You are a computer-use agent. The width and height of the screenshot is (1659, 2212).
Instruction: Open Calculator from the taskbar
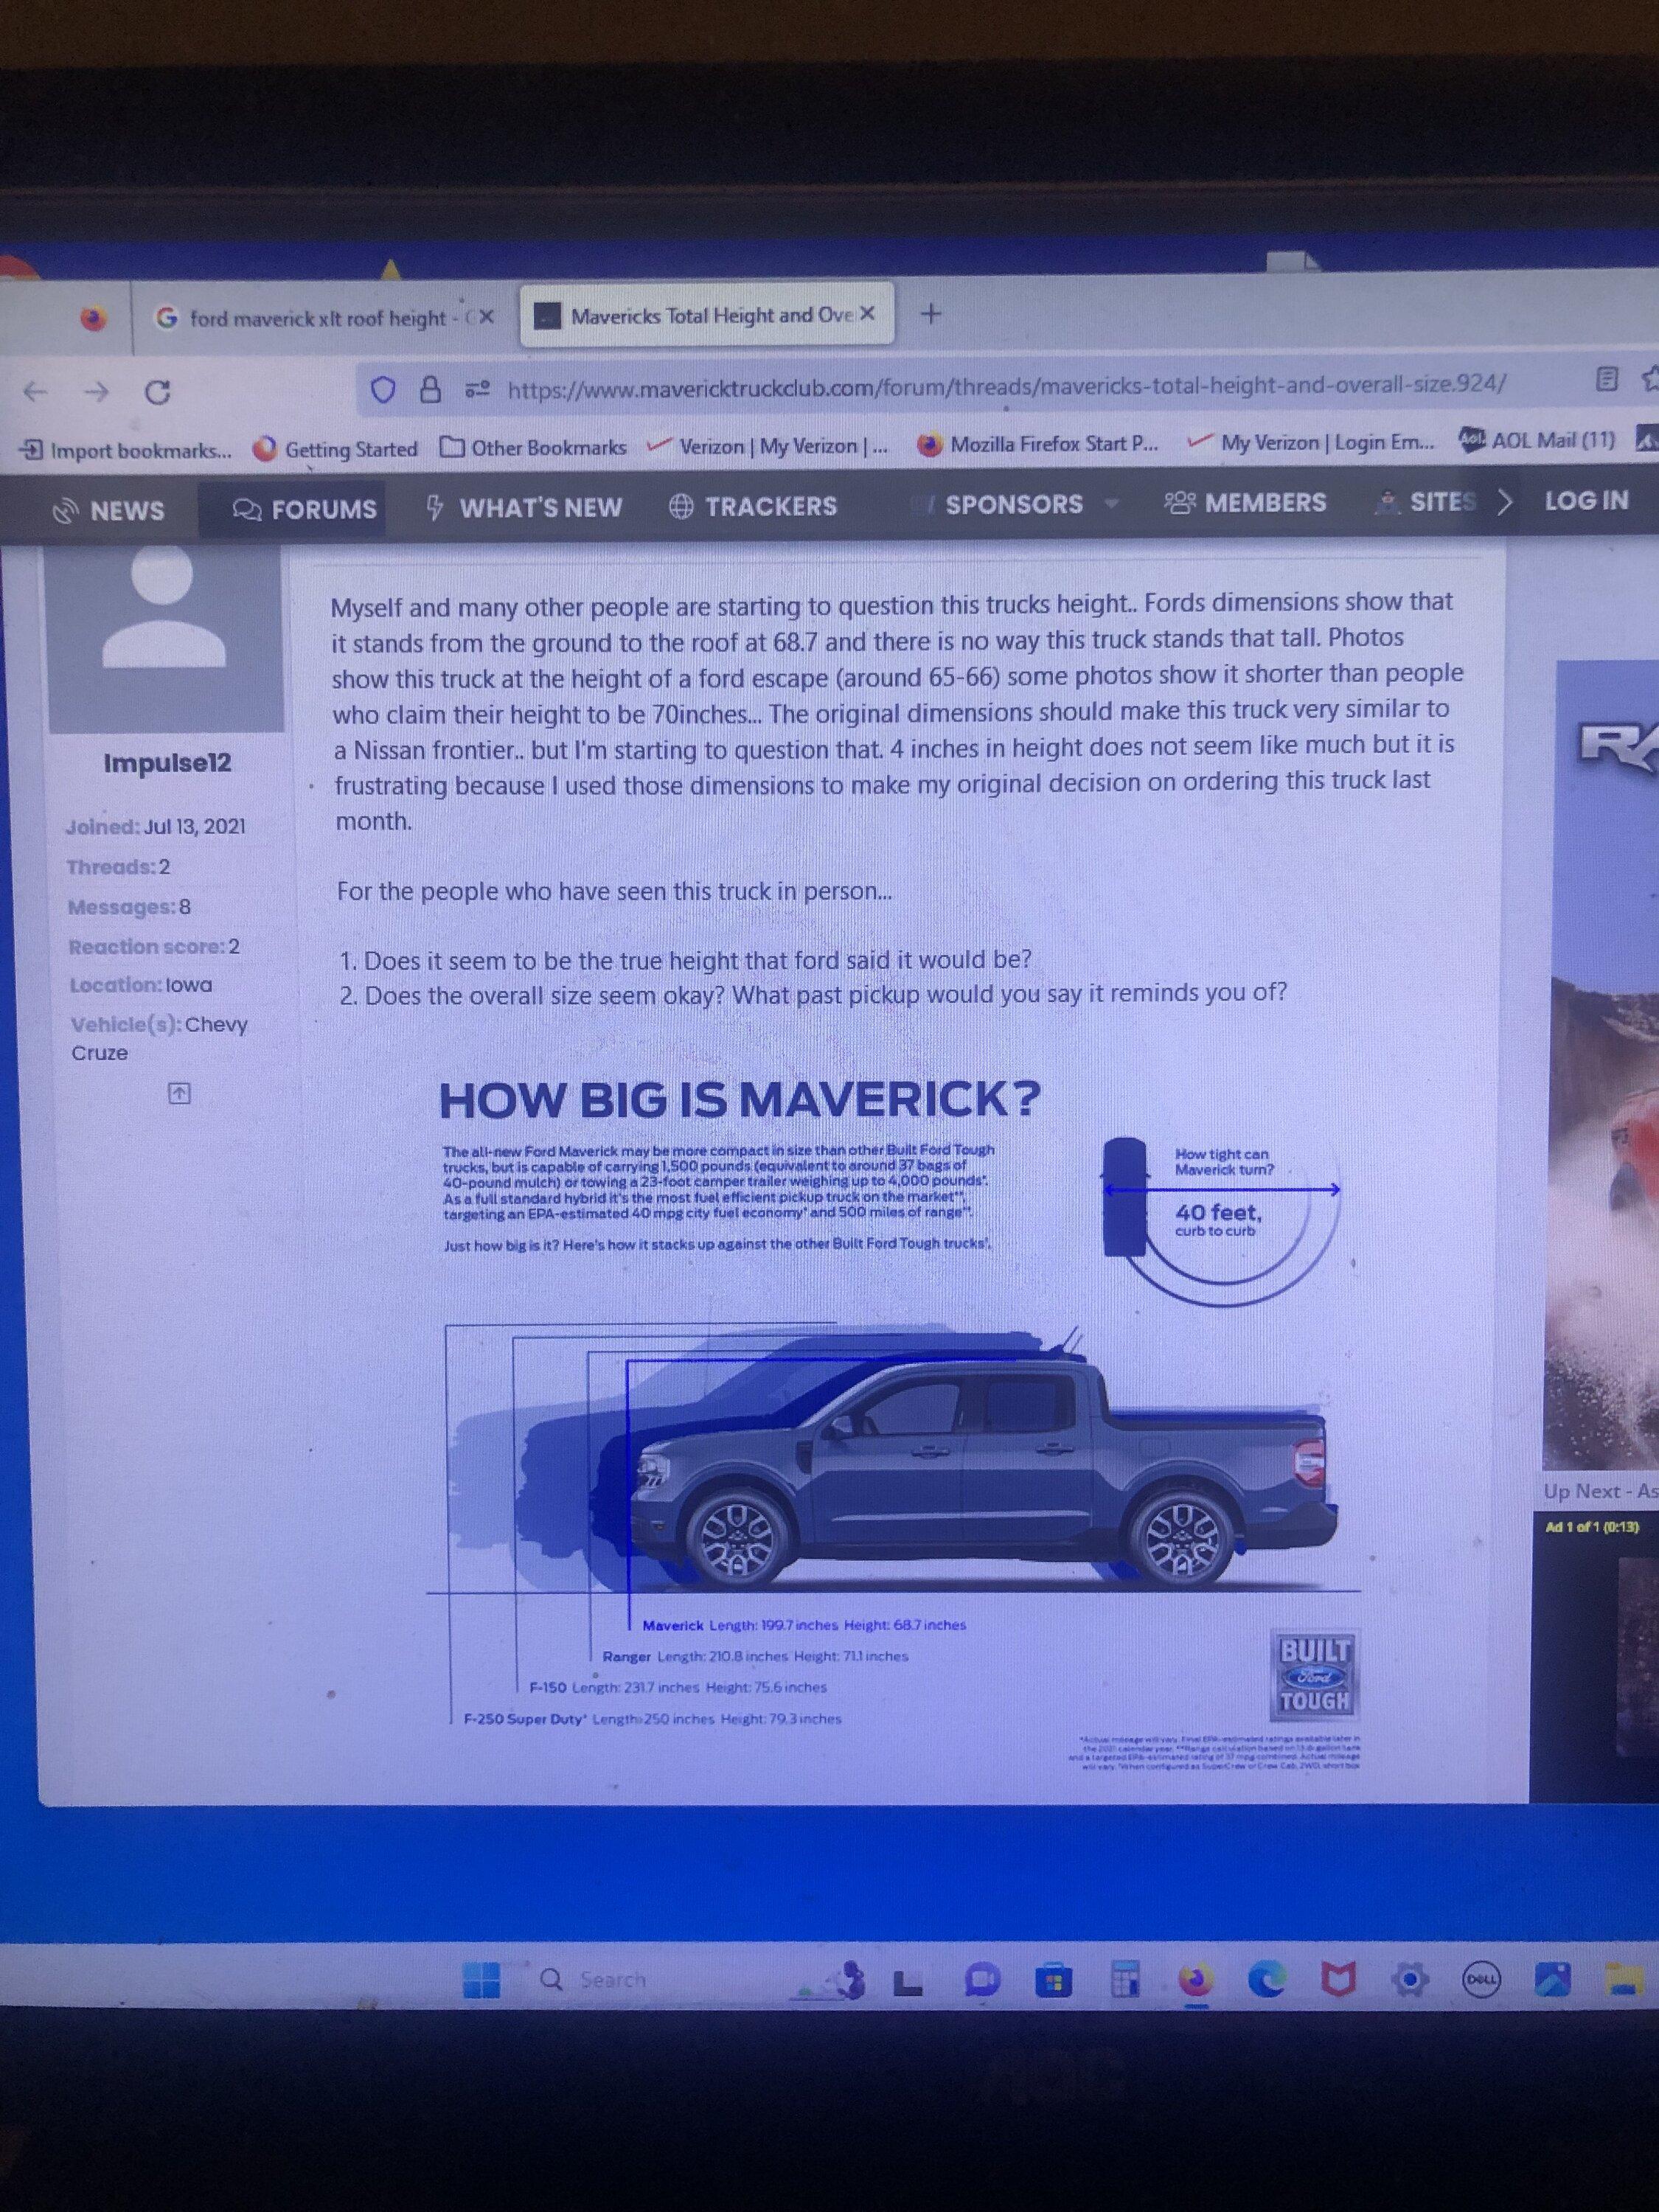click(1125, 1981)
